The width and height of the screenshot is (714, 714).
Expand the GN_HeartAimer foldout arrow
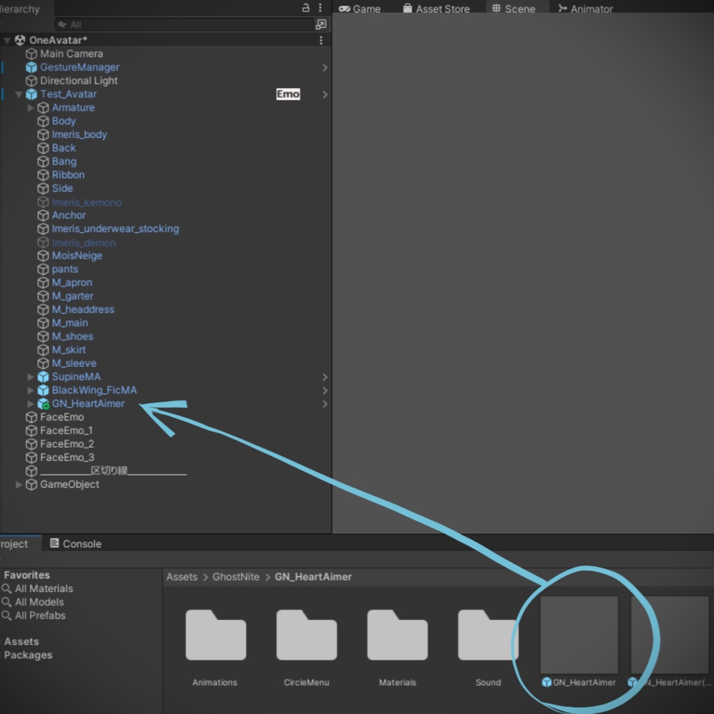point(31,404)
